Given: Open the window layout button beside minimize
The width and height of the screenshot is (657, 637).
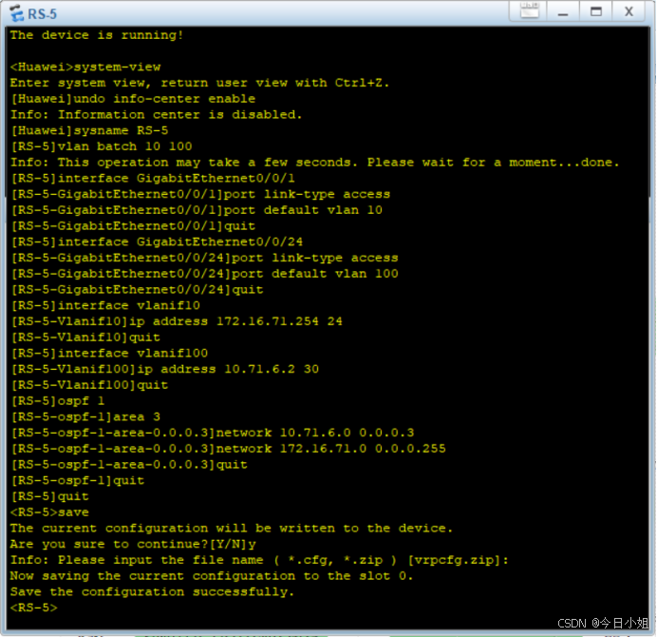Looking at the screenshot, I should [x=529, y=10].
